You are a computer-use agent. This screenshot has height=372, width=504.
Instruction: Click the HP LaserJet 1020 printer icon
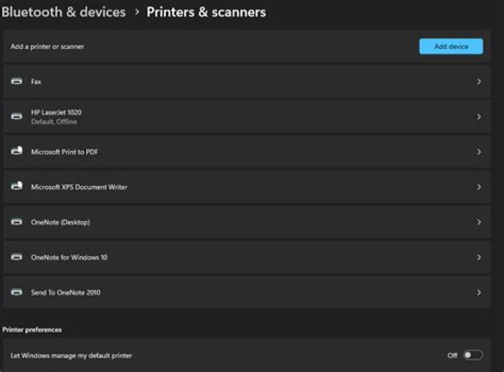point(17,117)
